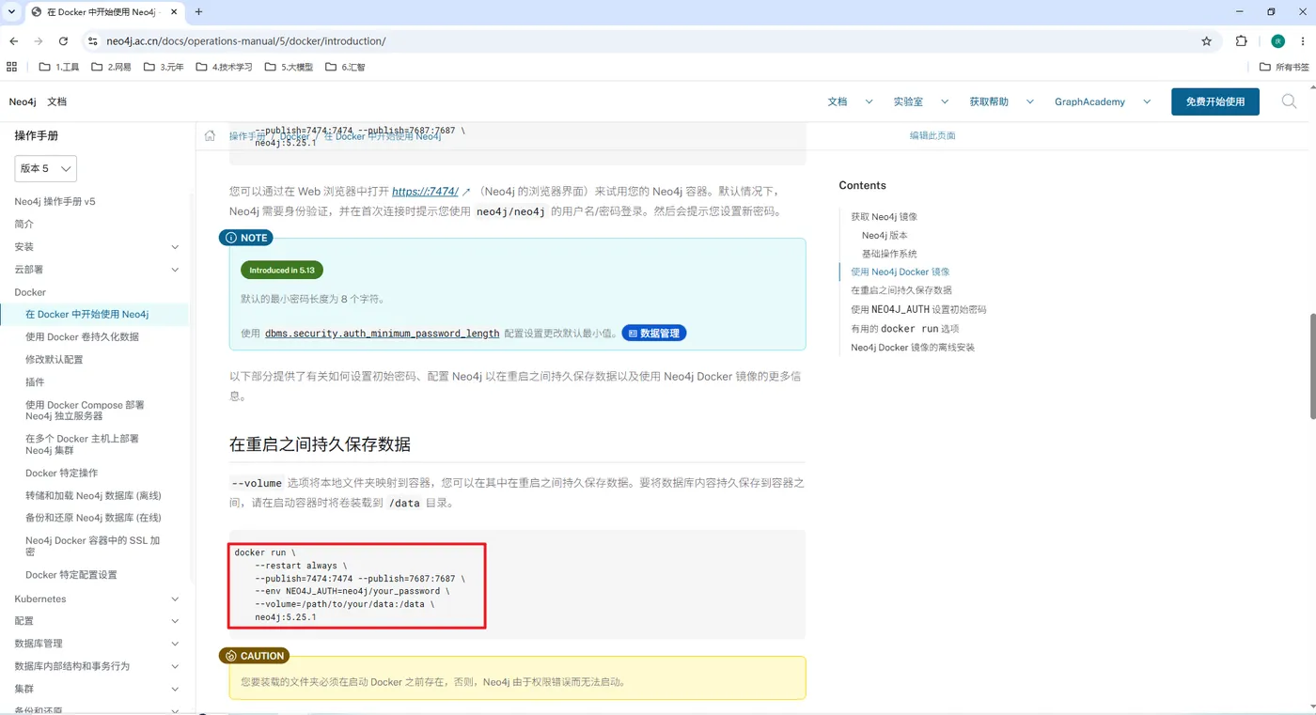Image resolution: width=1316 pixels, height=715 pixels.
Task: Open the 文档 navigation dropdown
Action: [x=850, y=101]
